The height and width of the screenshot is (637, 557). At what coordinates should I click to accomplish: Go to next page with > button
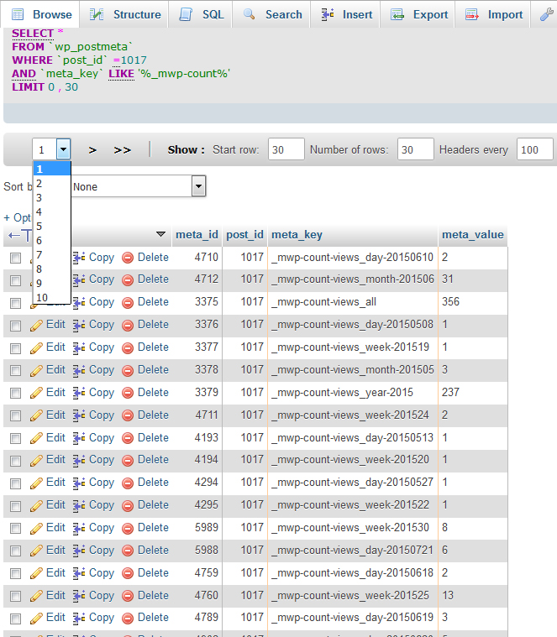pos(92,150)
